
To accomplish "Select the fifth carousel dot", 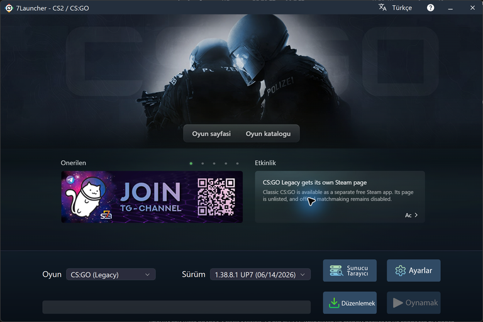I will point(237,164).
